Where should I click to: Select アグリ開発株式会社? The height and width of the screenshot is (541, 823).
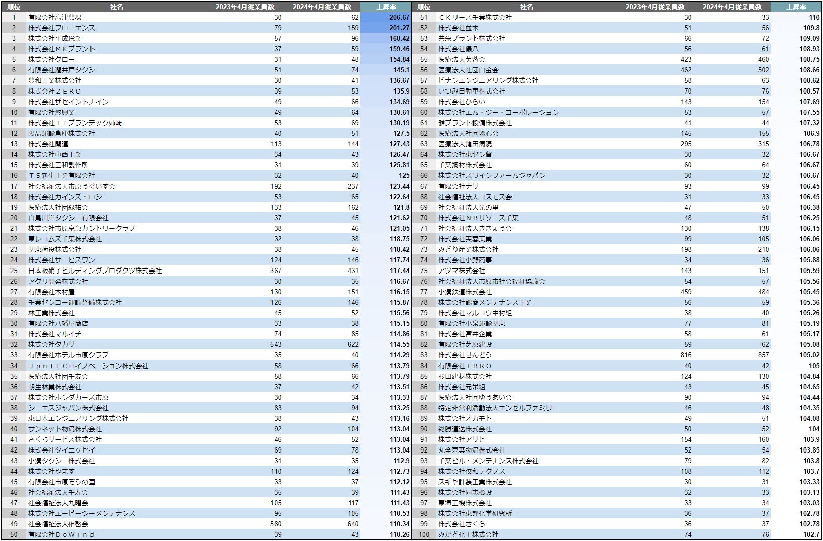[x=58, y=281]
